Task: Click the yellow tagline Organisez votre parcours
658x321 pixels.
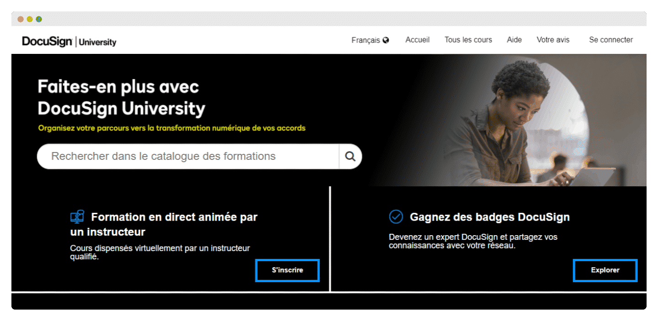Action: point(172,128)
